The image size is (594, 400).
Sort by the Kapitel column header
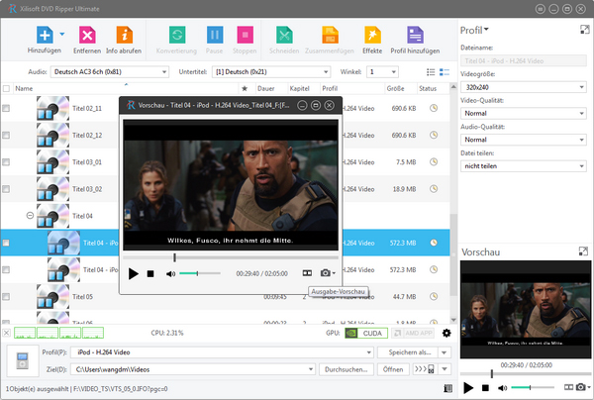[304, 89]
